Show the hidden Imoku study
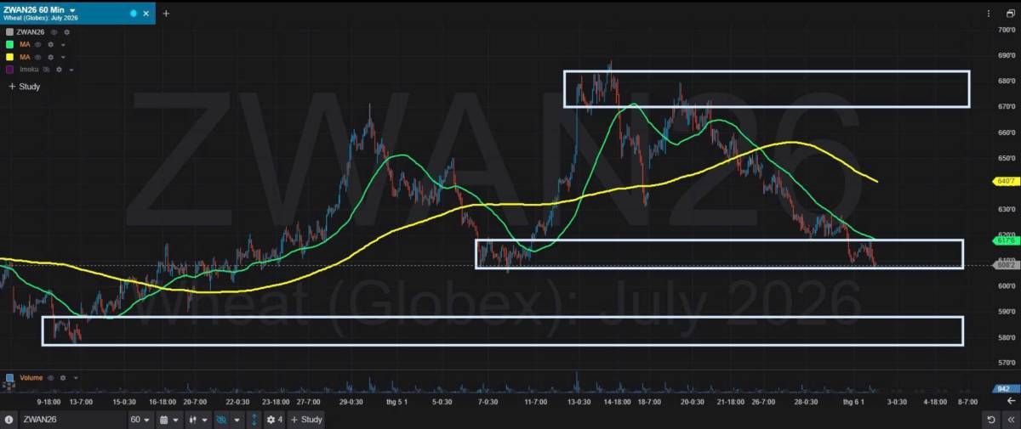1021x429 pixels. (47, 70)
